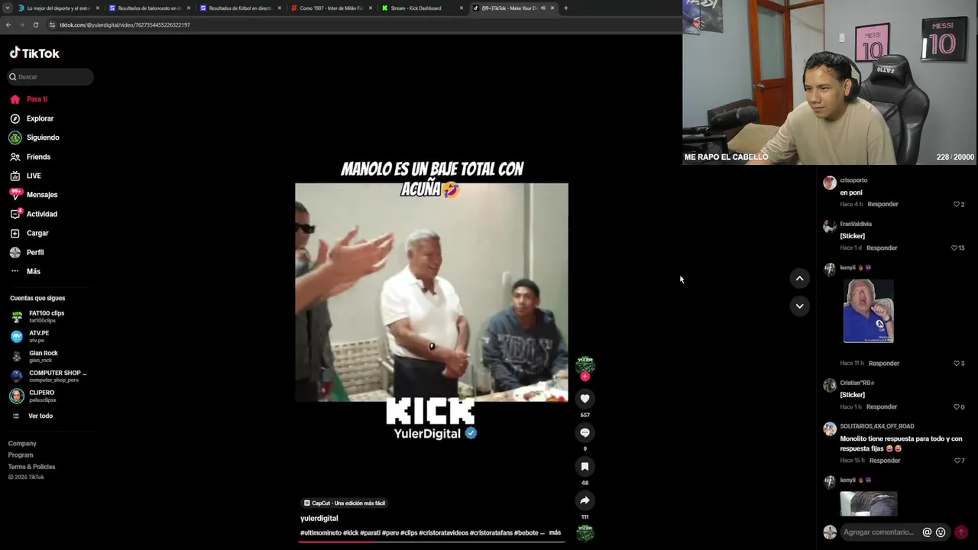Switch to 'Lo mejor del deporte' tab
Viewport: 978px width, 550px height.
[x=58, y=8]
